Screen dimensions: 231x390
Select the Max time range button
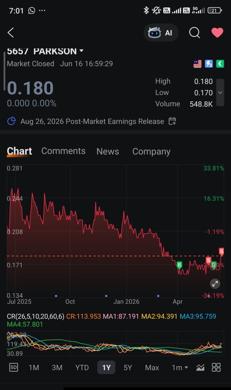[x=152, y=368]
